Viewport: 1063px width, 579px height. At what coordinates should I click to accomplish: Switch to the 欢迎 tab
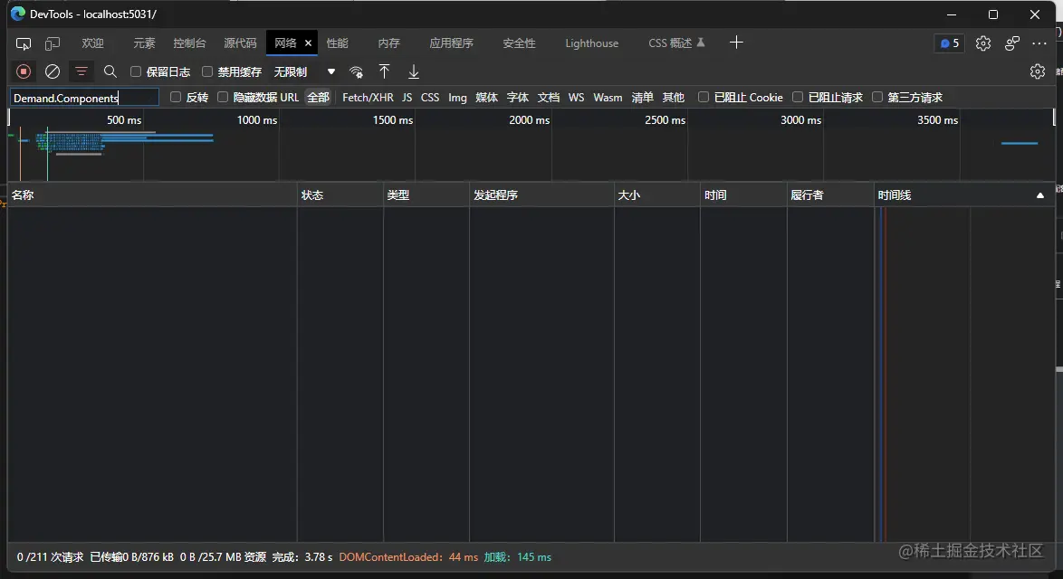pyautogui.click(x=93, y=43)
